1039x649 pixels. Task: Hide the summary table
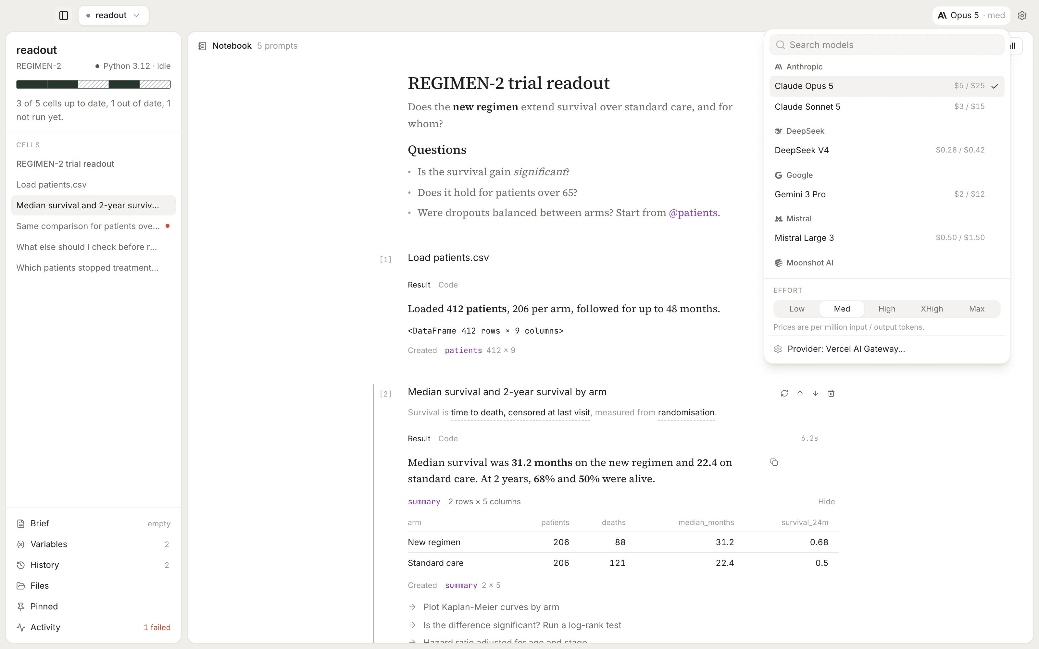826,501
